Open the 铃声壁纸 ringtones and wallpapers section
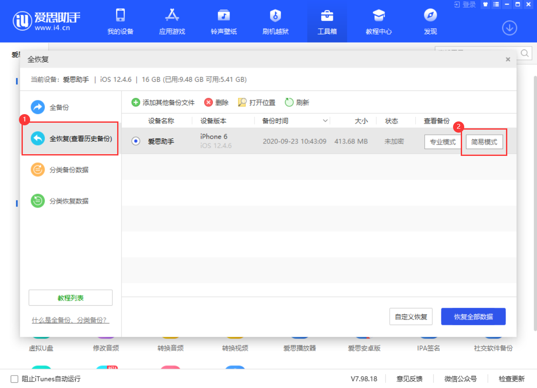Screen dimensions: 537x388 (223, 21)
